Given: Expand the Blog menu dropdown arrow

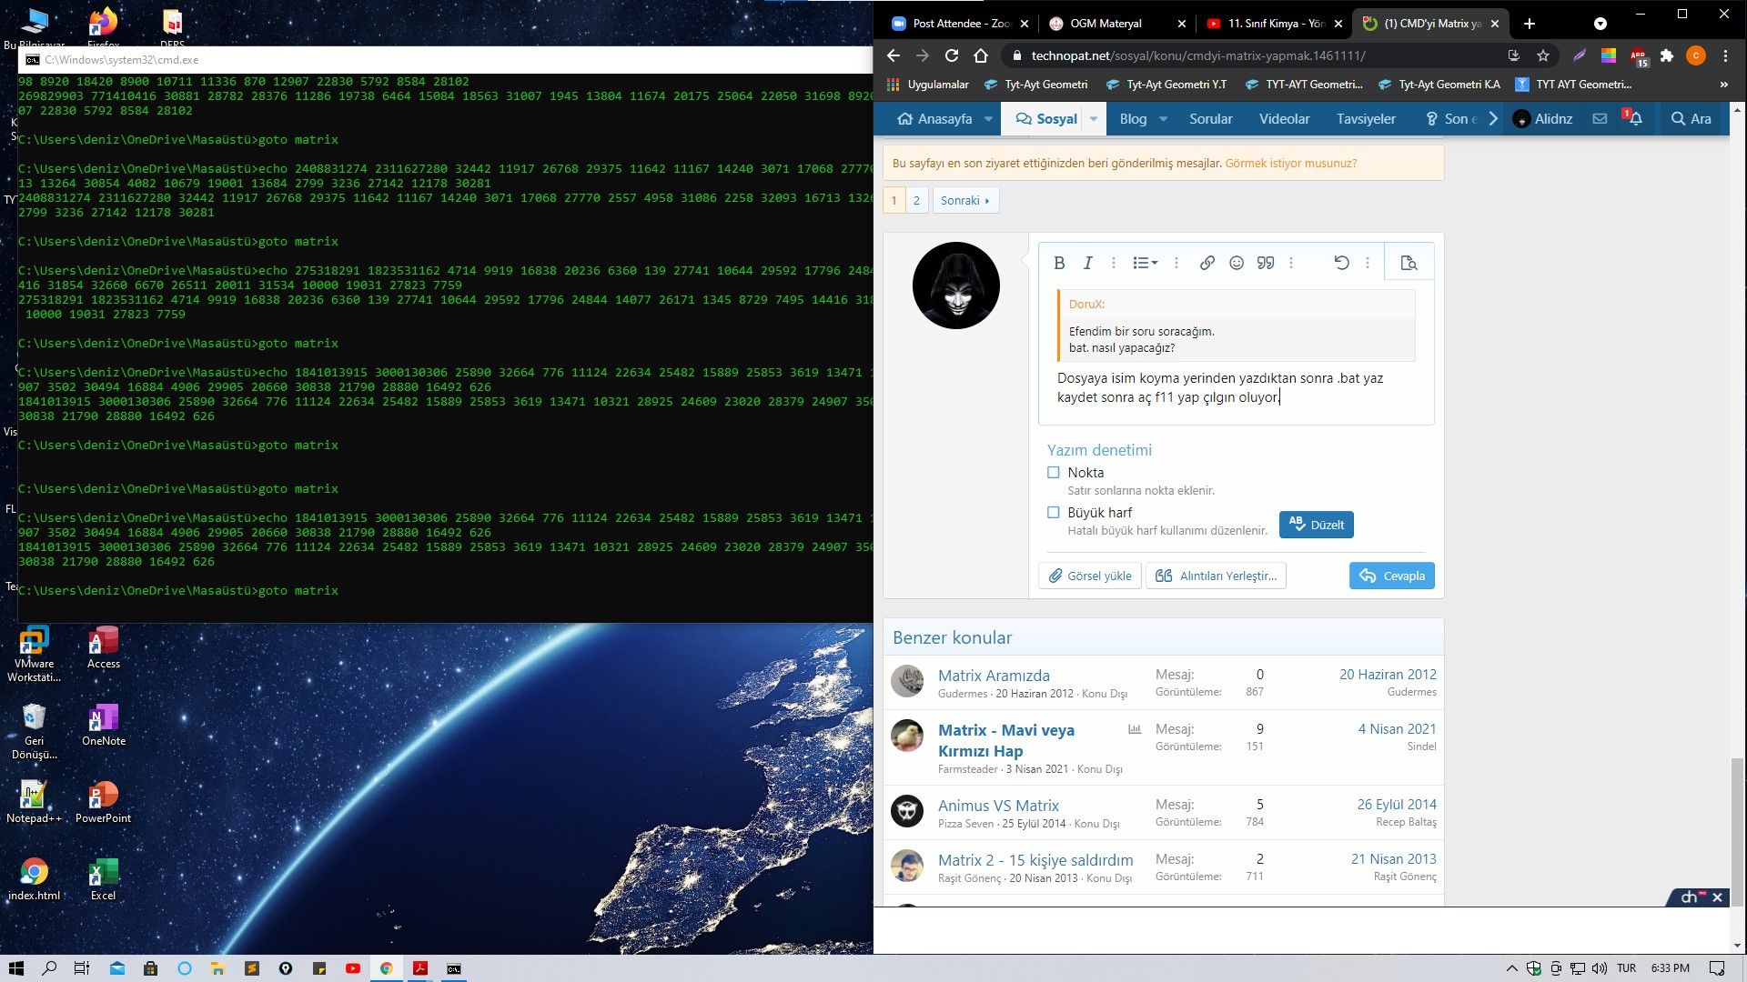Looking at the screenshot, I should 1163,119.
